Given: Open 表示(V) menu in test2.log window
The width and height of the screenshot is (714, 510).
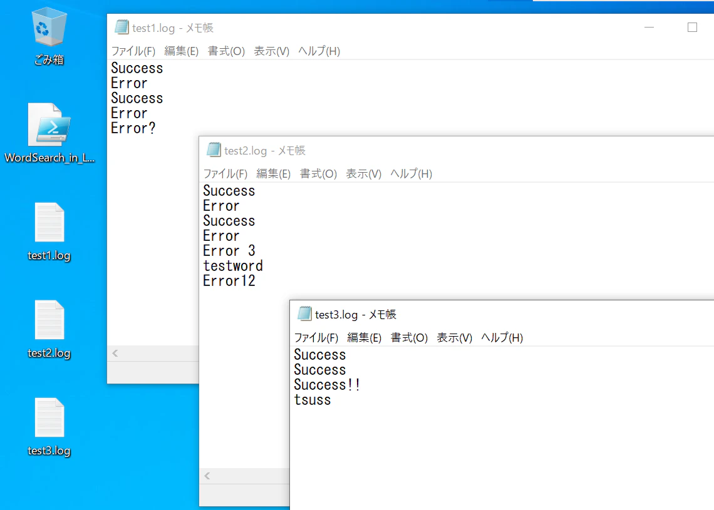Looking at the screenshot, I should point(363,174).
